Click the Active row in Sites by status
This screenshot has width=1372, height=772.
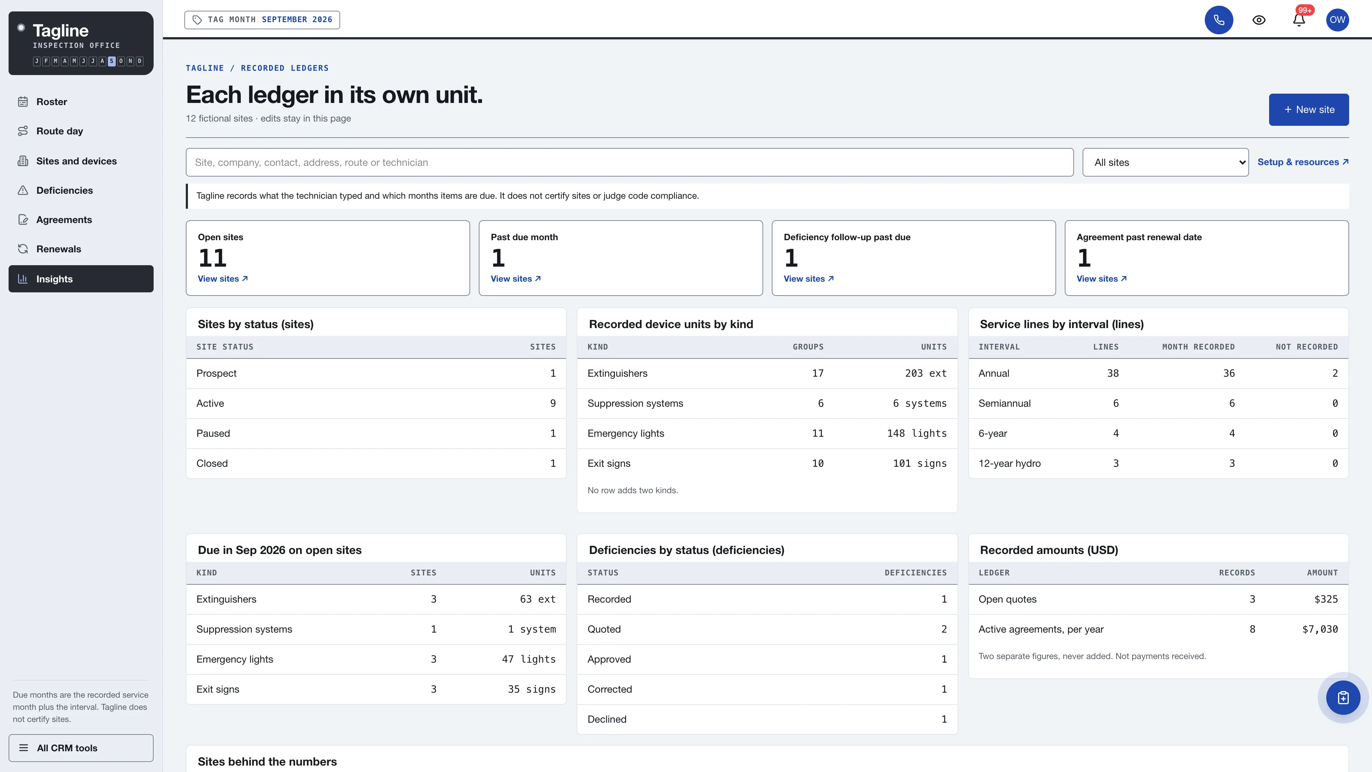point(376,403)
